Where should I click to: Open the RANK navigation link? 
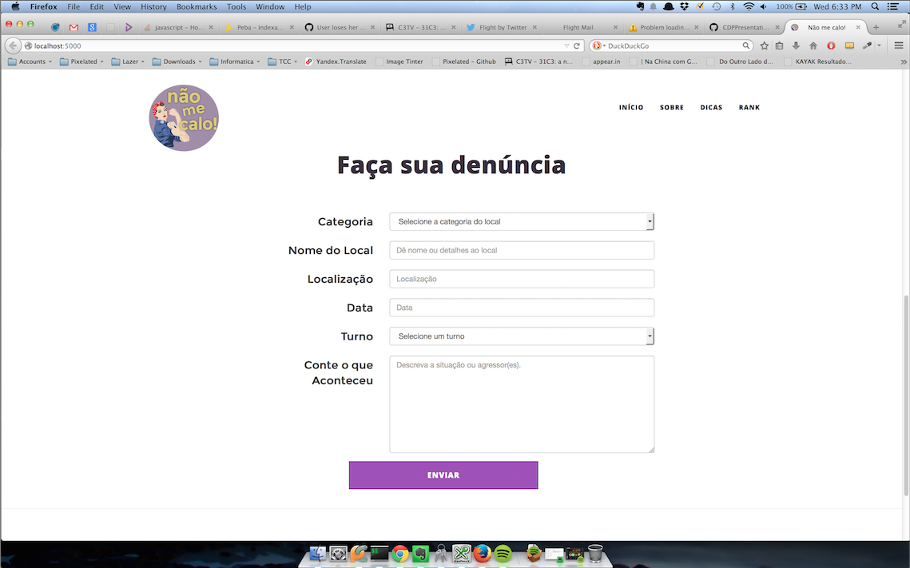coord(749,107)
